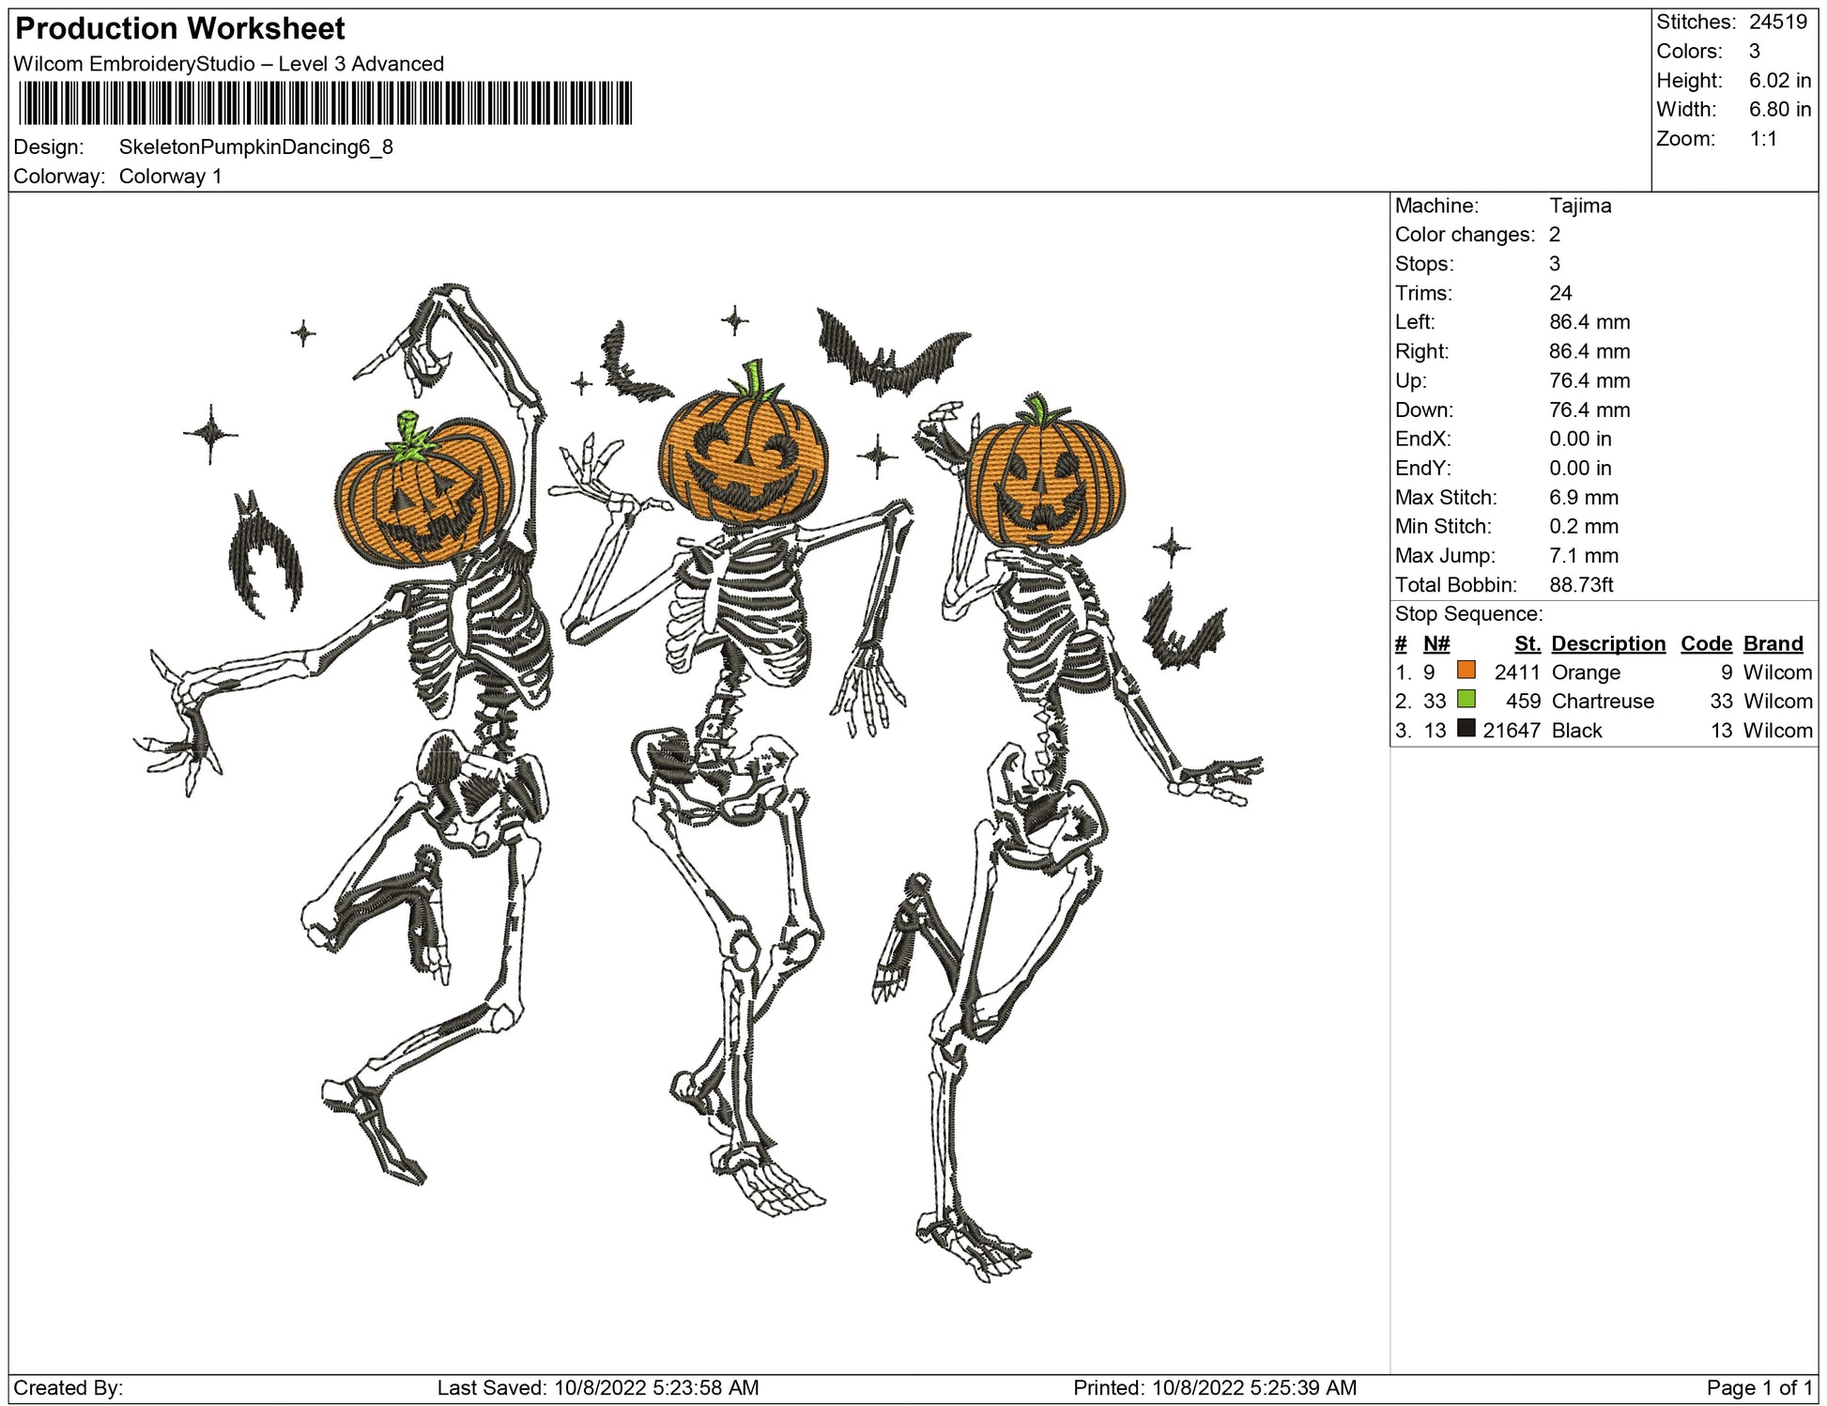The image size is (1827, 1406).
Task: Click the Stop Sequence label
Action: 1468,614
